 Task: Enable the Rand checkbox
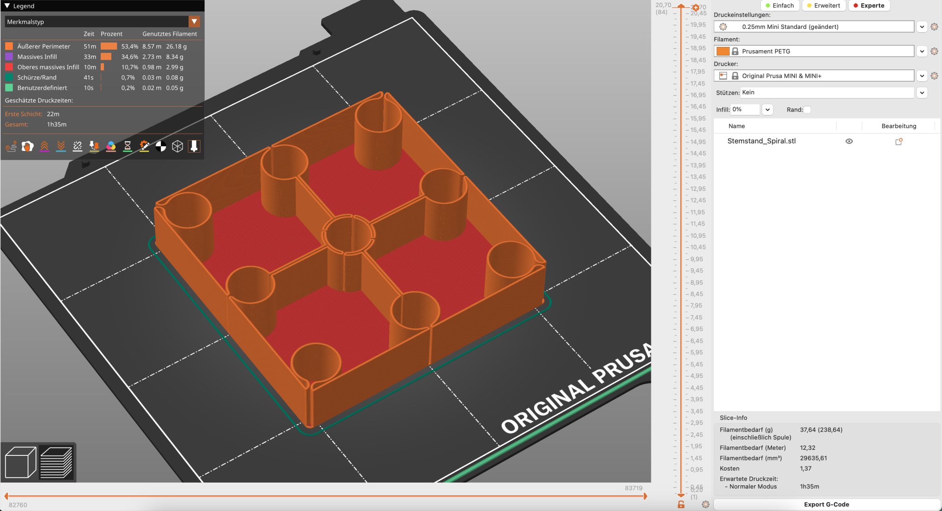pyautogui.click(x=808, y=110)
